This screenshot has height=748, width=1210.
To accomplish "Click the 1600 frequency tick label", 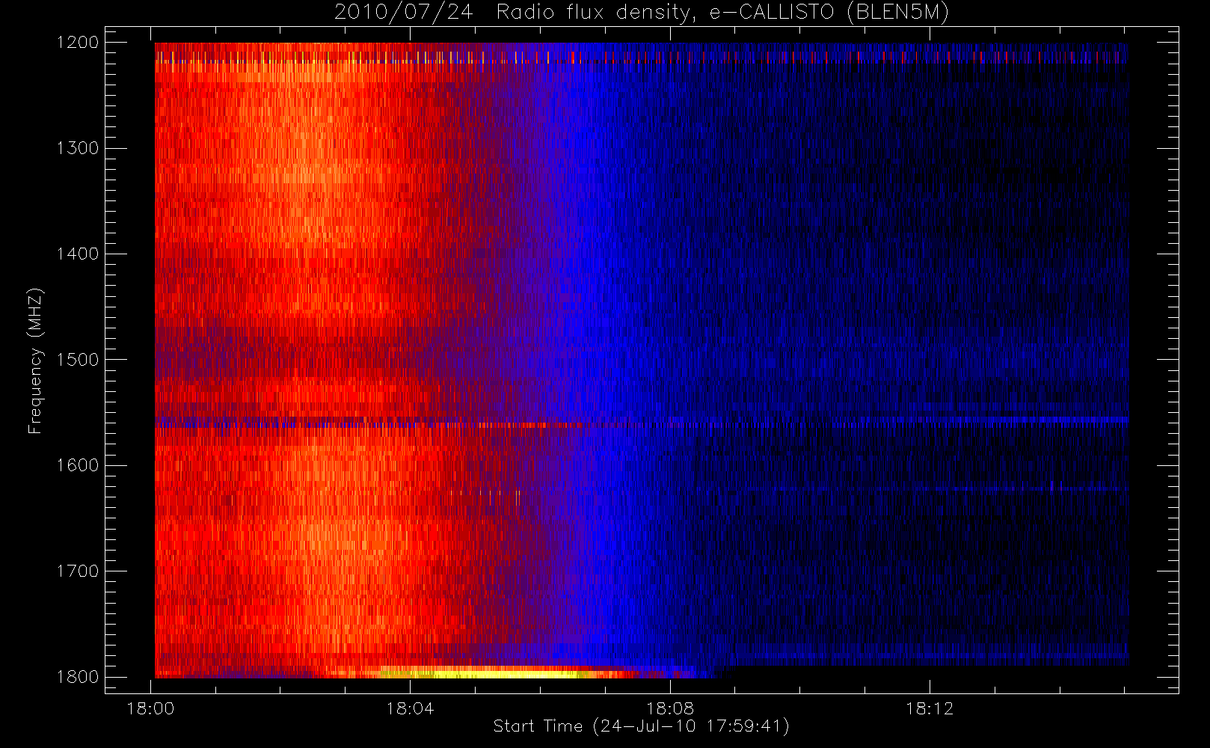I will point(78,465).
